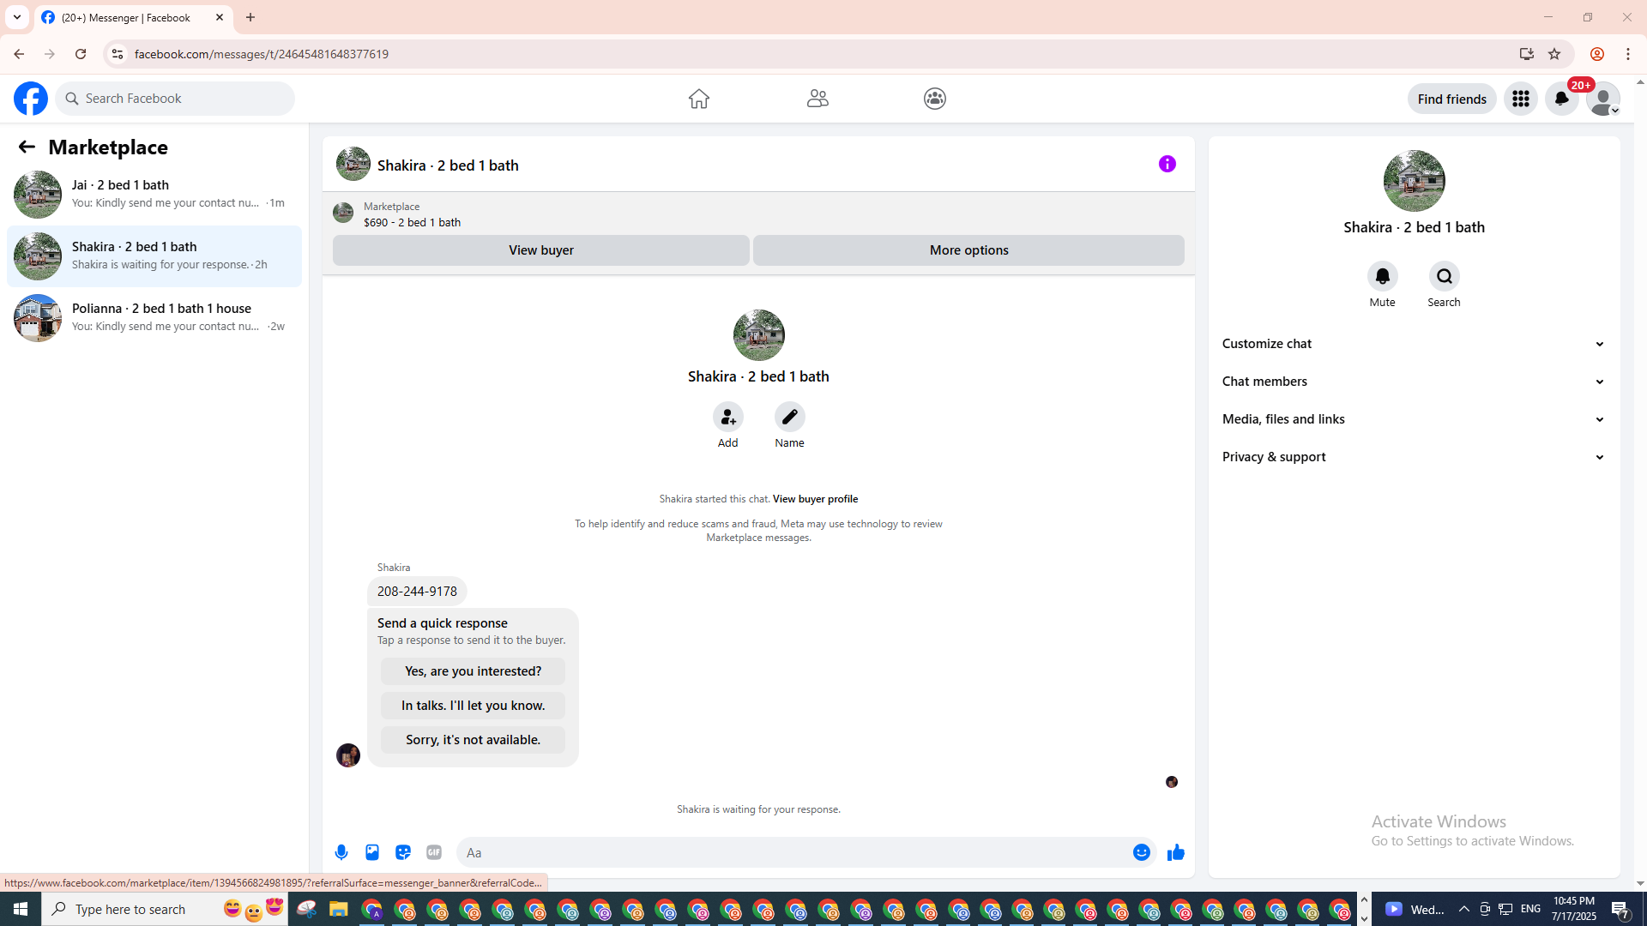1647x926 pixels.
Task: Edit the chat name with pencil icon
Action: coord(789,417)
